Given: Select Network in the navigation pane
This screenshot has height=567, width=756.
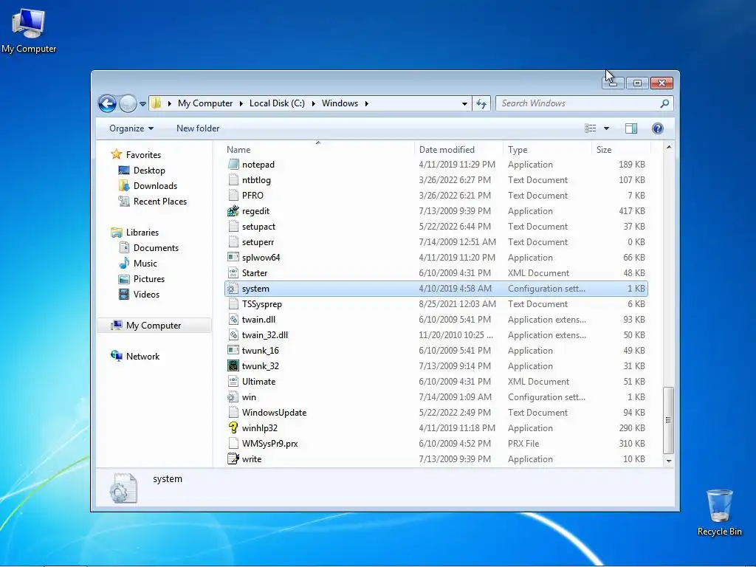Looking at the screenshot, I should pos(142,357).
